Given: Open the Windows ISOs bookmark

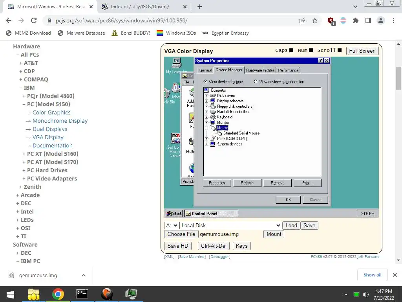Looking at the screenshot, I should point(176,33).
